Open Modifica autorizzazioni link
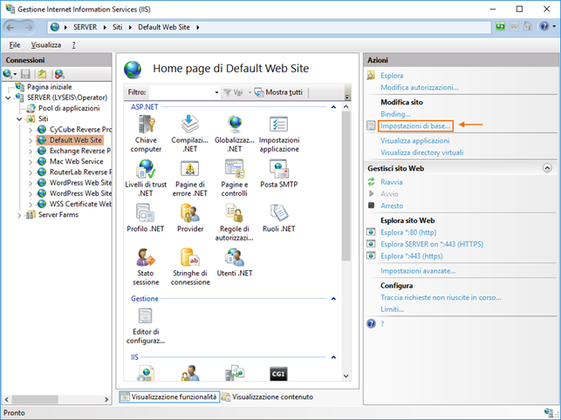This screenshot has height=420, width=561. coord(420,87)
